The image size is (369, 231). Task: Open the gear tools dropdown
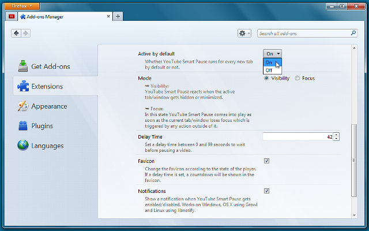(244, 33)
